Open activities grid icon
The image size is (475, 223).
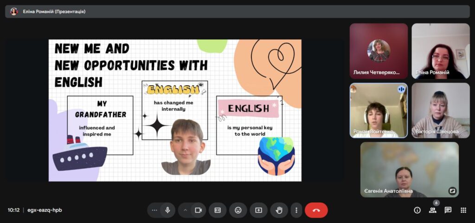[463, 210]
